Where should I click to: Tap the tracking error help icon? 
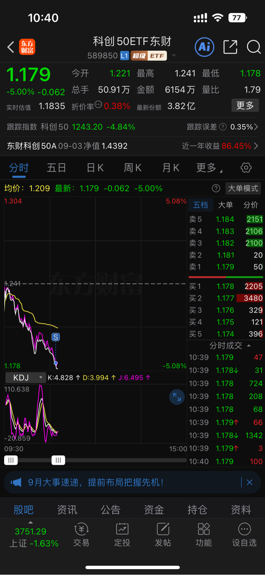tap(223, 127)
